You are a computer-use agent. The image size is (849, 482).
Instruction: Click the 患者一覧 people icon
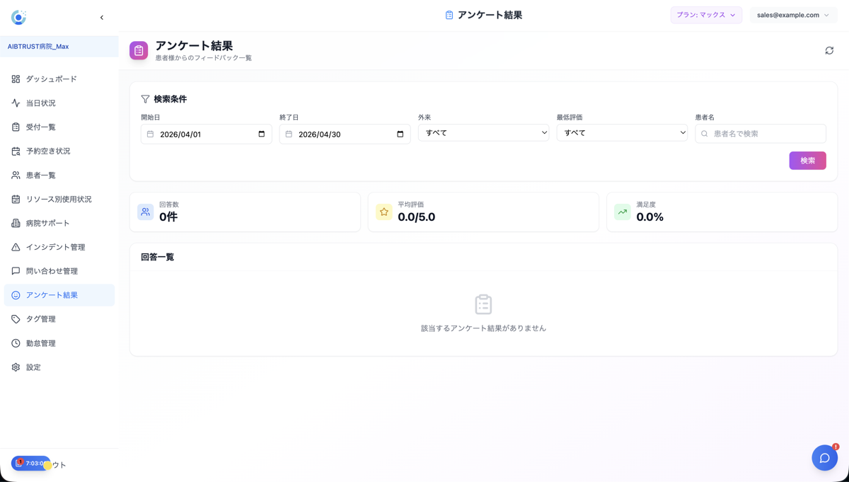click(x=16, y=175)
